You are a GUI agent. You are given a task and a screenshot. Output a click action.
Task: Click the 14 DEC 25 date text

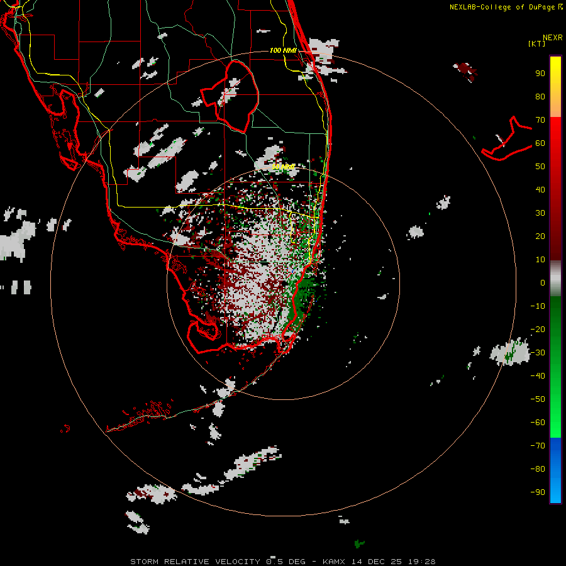coord(377,562)
